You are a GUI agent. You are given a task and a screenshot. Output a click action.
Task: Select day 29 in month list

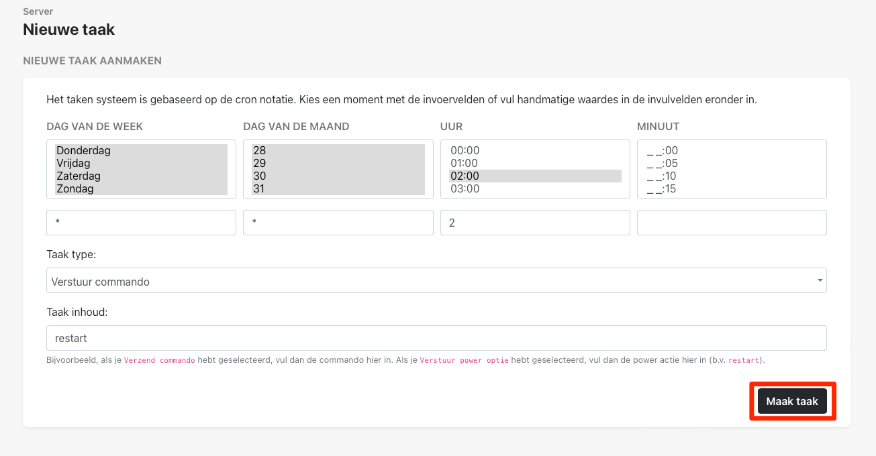coord(259,164)
